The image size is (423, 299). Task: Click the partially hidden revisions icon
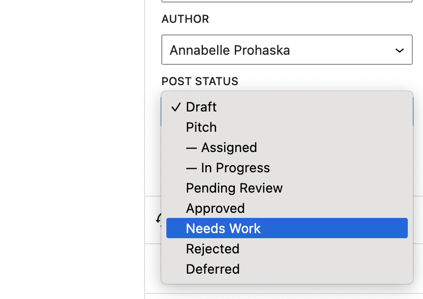(x=158, y=219)
